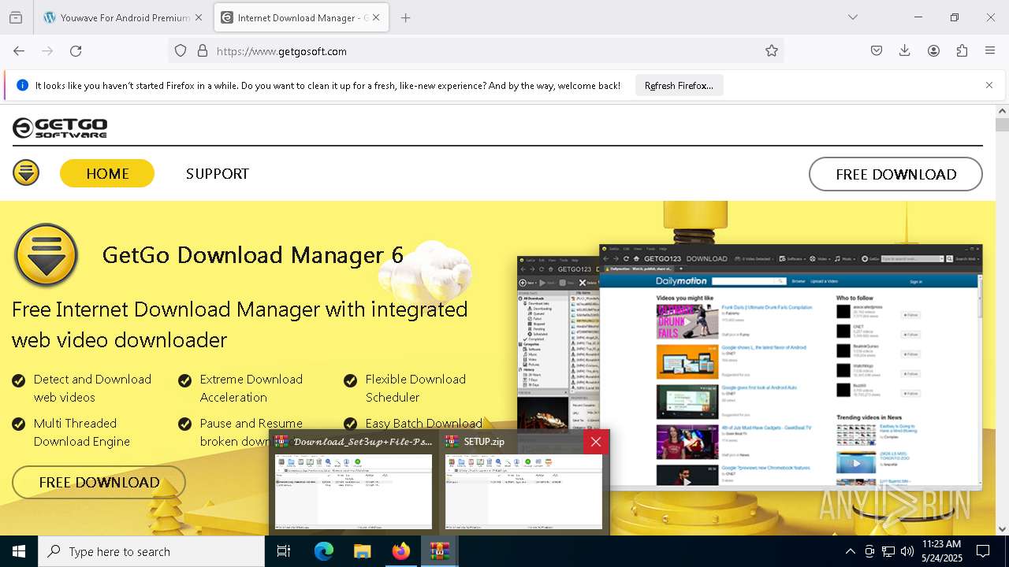
Task: Bookmark this page with the star
Action: 772,50
